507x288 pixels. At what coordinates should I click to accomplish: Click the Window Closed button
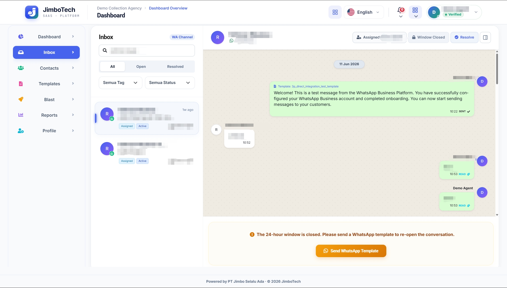(x=429, y=37)
